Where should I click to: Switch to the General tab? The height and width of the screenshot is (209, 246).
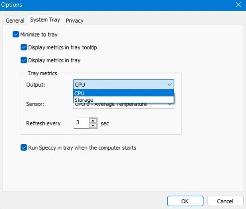click(x=15, y=21)
